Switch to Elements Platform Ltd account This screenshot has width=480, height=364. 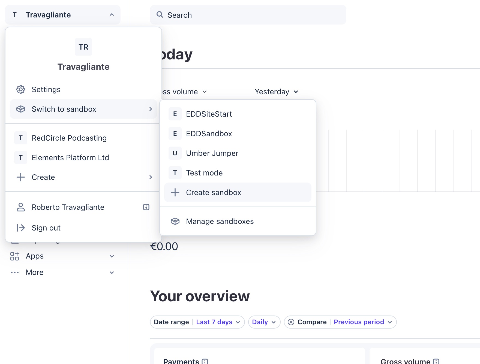pyautogui.click(x=83, y=157)
